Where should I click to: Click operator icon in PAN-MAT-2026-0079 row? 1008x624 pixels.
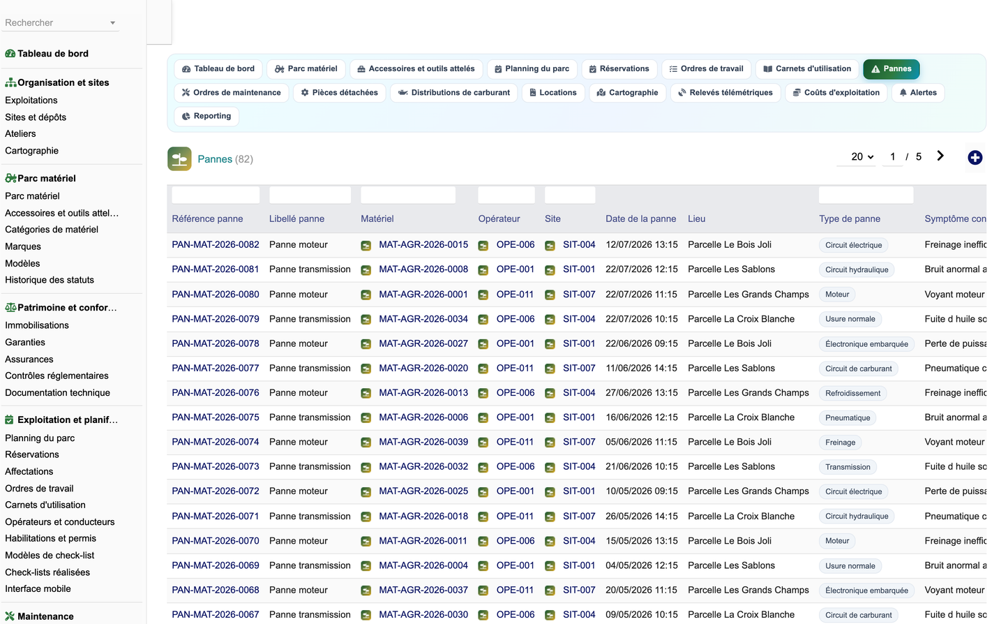(483, 320)
